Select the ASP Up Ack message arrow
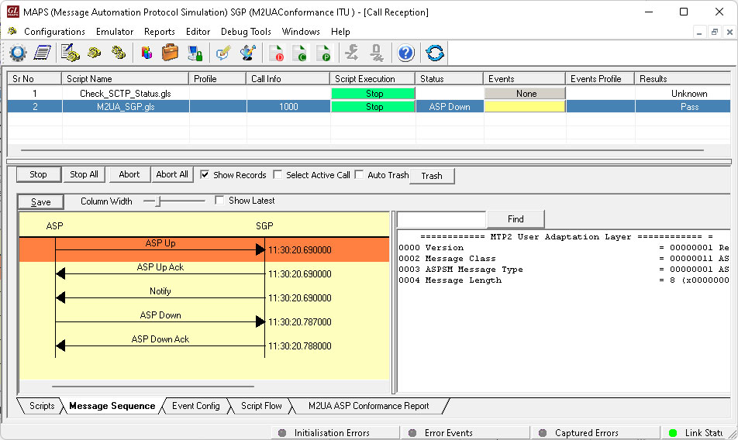Image resolution: width=738 pixels, height=440 pixels. [x=160, y=273]
